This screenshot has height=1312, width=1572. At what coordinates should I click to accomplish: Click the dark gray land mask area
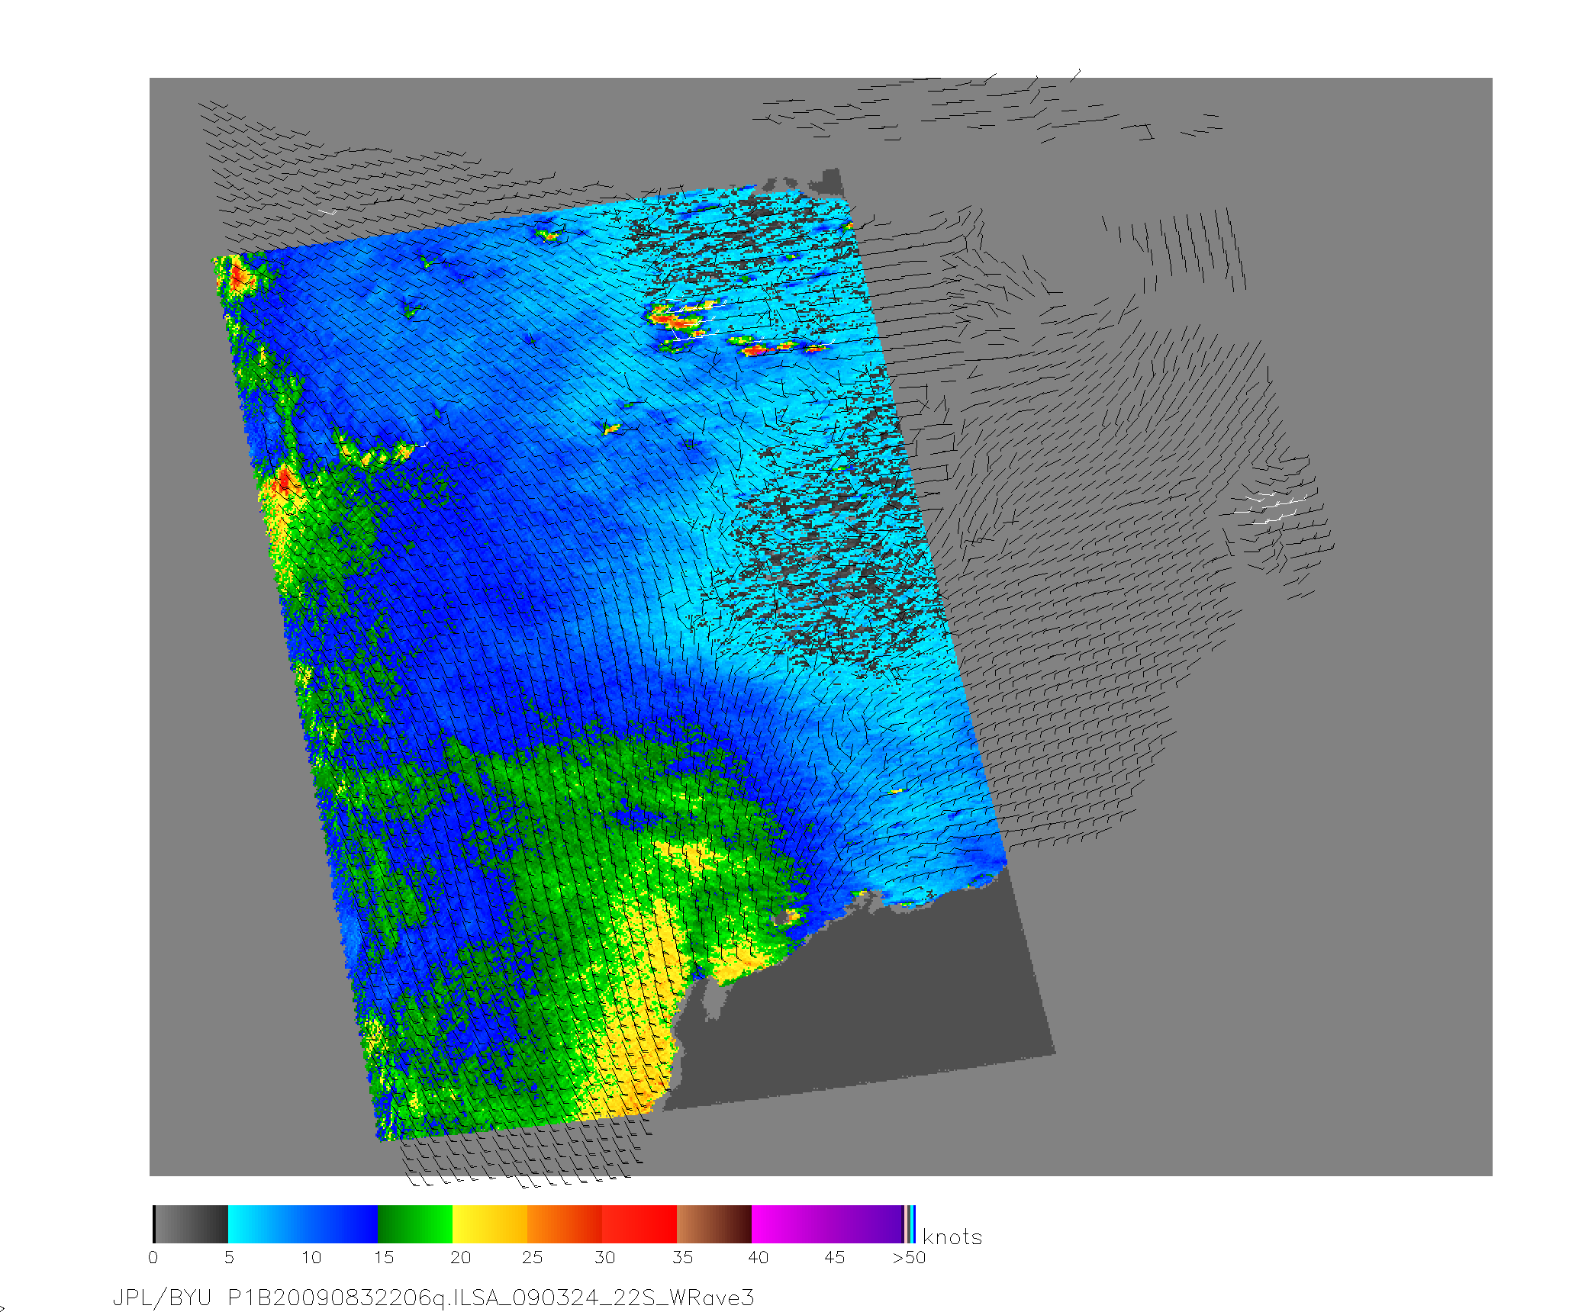(878, 999)
